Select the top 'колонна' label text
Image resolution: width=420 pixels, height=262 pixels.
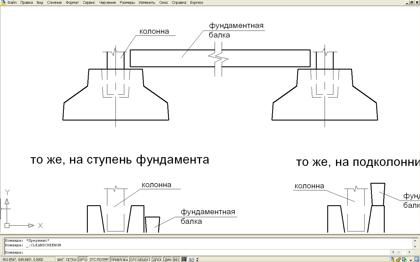[x=154, y=31]
